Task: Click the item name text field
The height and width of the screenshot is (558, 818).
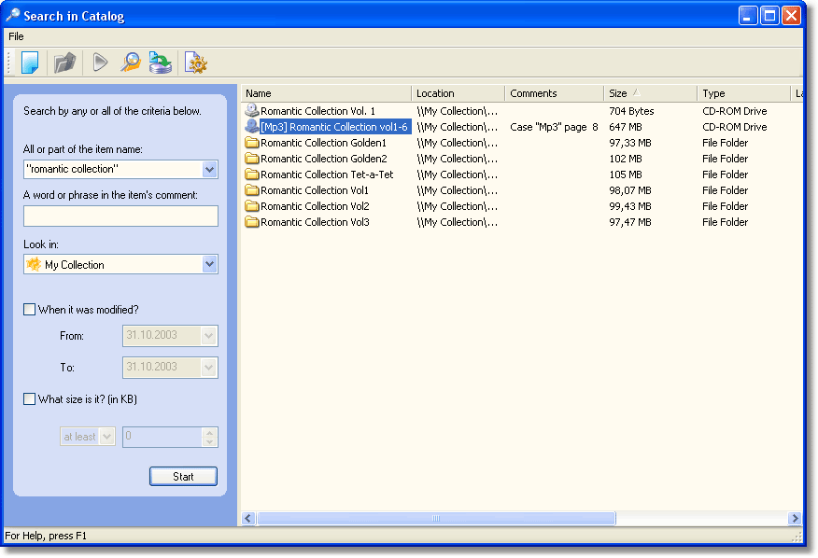Action: 113,169
